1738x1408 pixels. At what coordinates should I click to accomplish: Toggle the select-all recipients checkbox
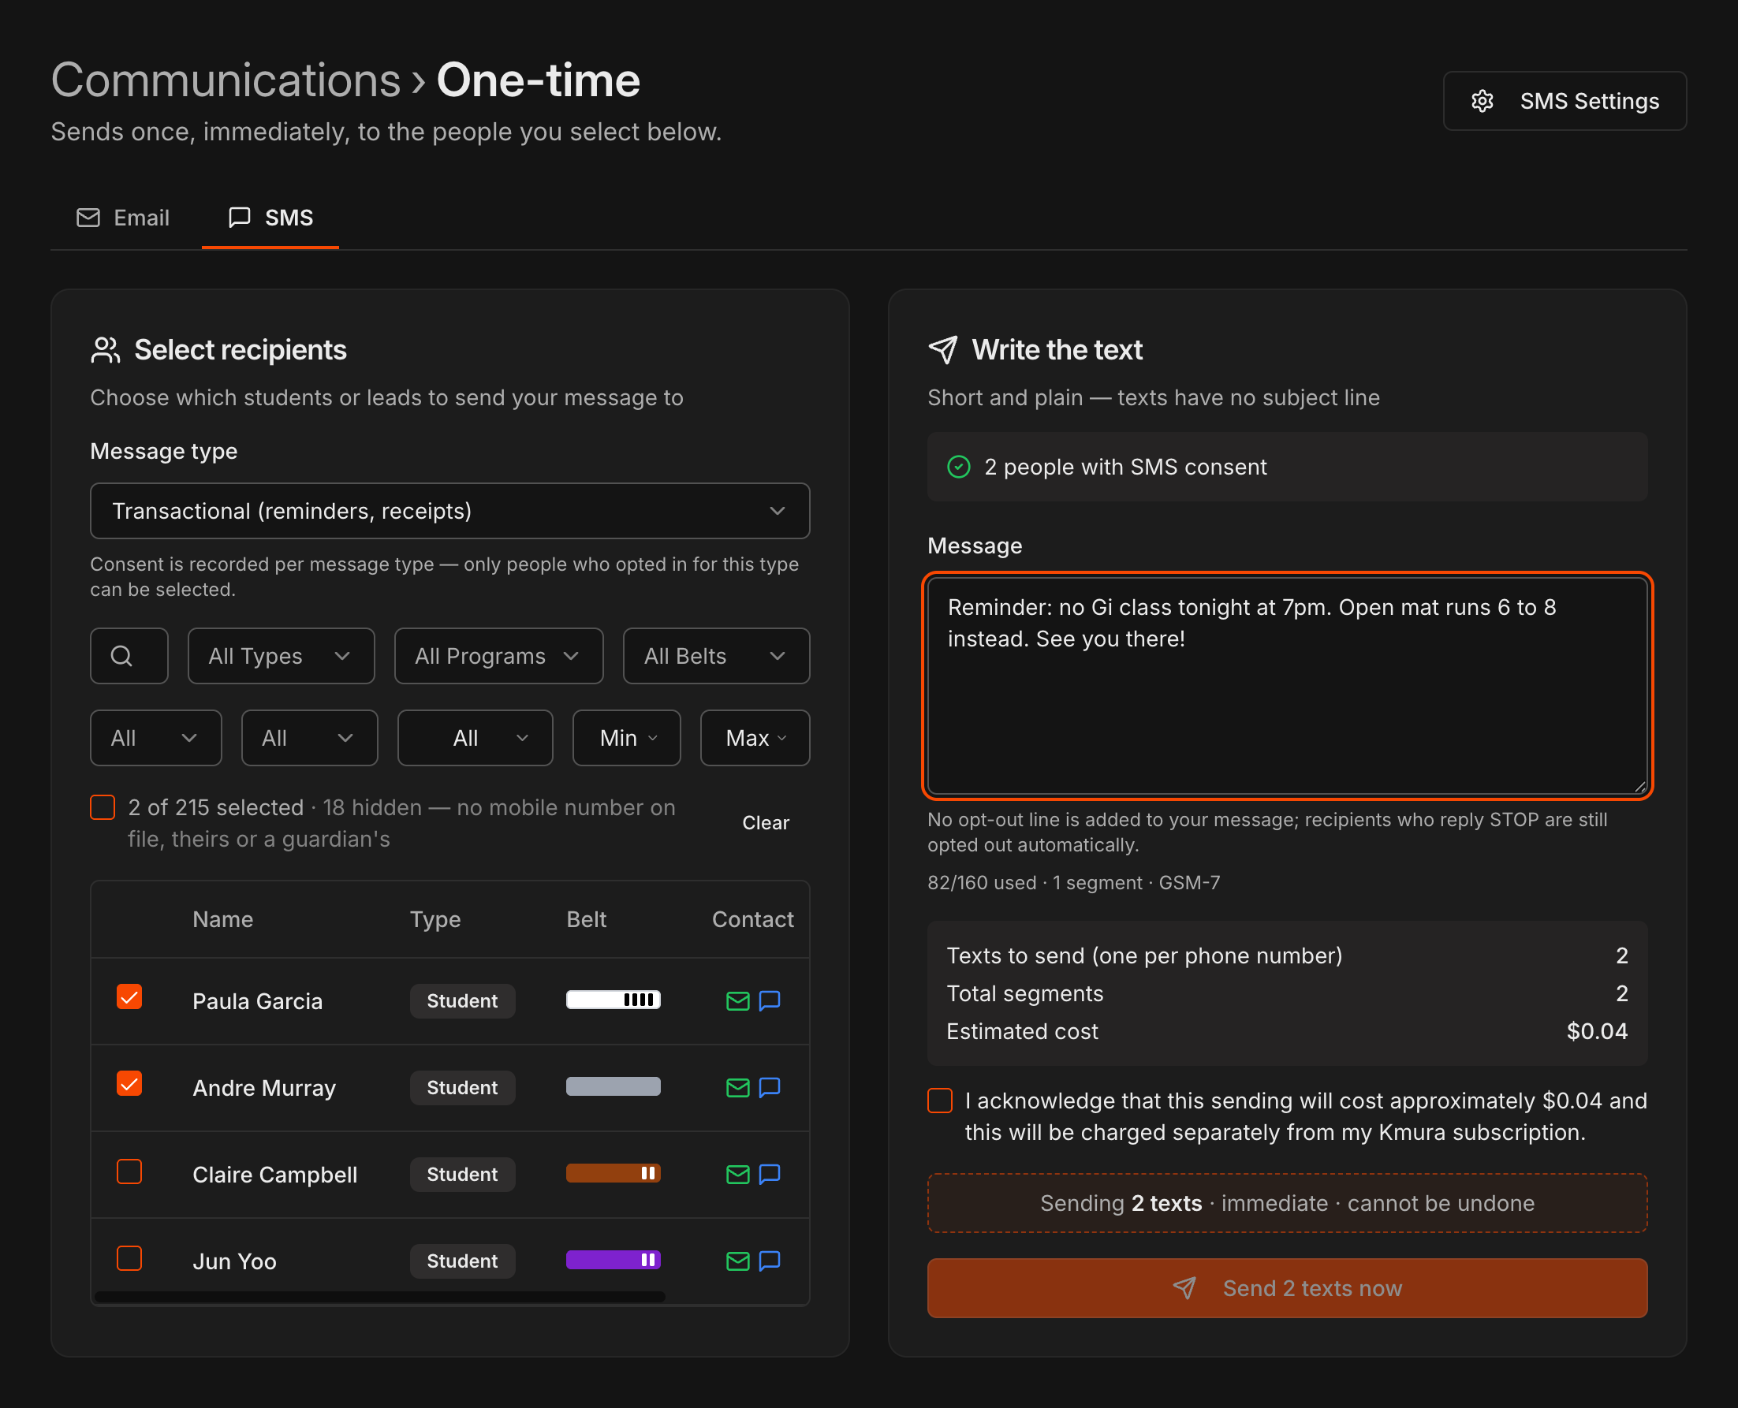point(103,808)
